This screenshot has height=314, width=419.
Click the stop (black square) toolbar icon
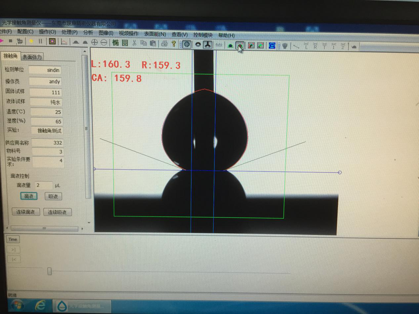tap(10, 41)
